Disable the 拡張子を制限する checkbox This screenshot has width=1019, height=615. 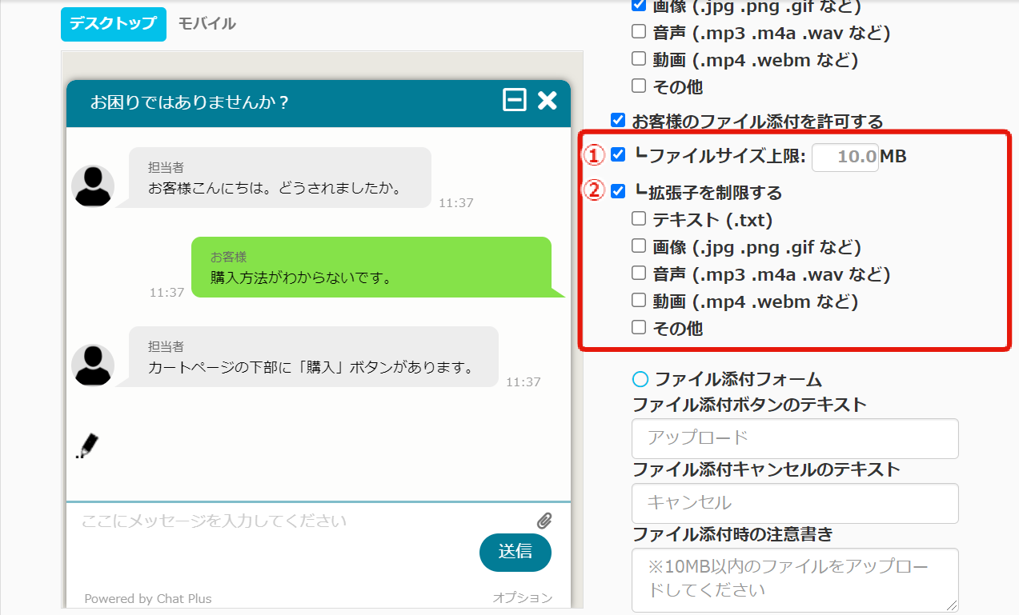click(618, 191)
